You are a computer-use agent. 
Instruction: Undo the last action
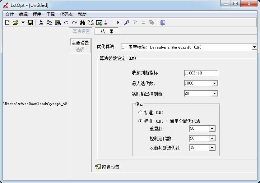[x=66, y=22]
